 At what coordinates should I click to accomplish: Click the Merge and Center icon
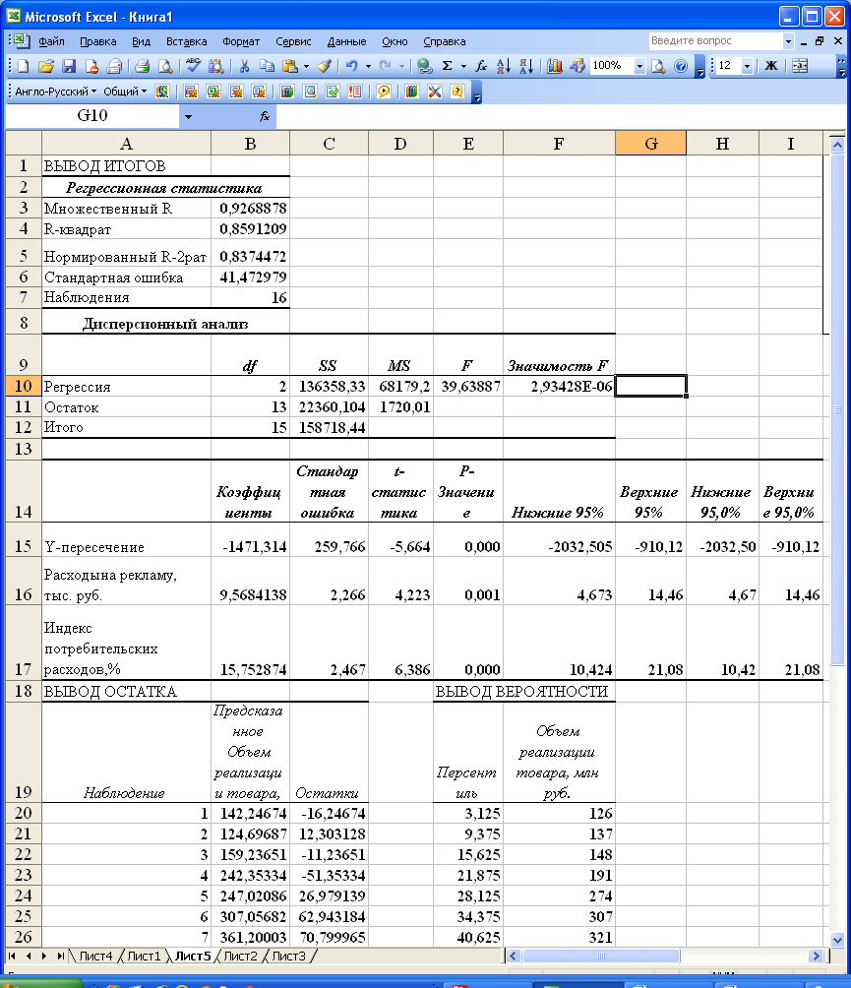[800, 66]
